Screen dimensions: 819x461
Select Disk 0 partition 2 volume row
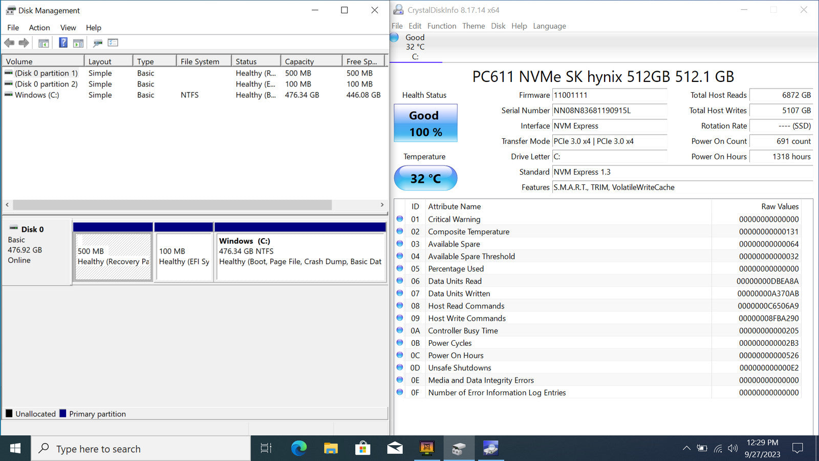point(193,84)
